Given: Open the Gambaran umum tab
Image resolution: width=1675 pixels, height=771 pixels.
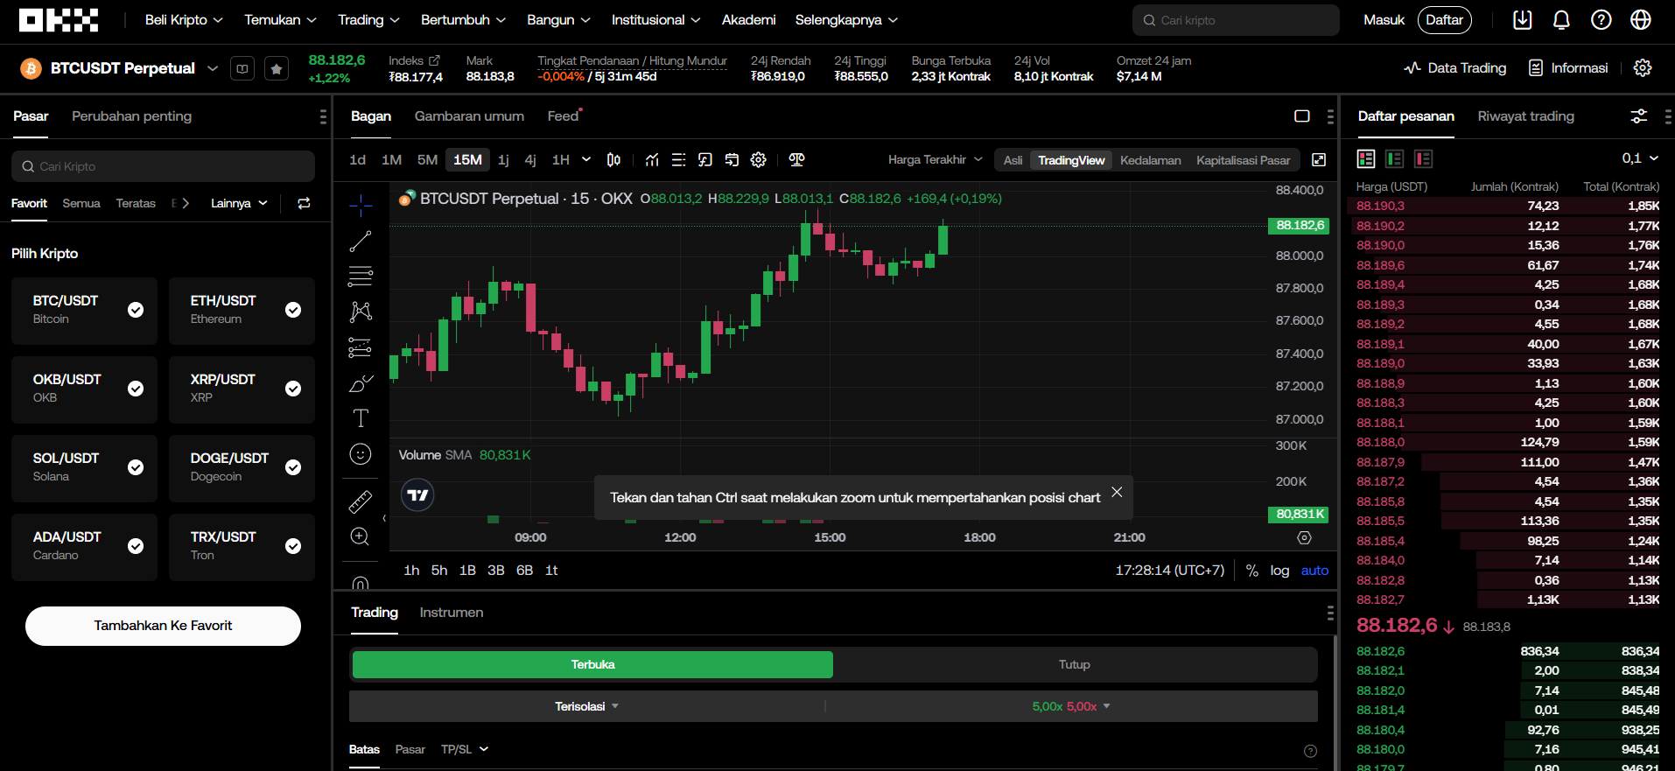Looking at the screenshot, I should (x=469, y=116).
